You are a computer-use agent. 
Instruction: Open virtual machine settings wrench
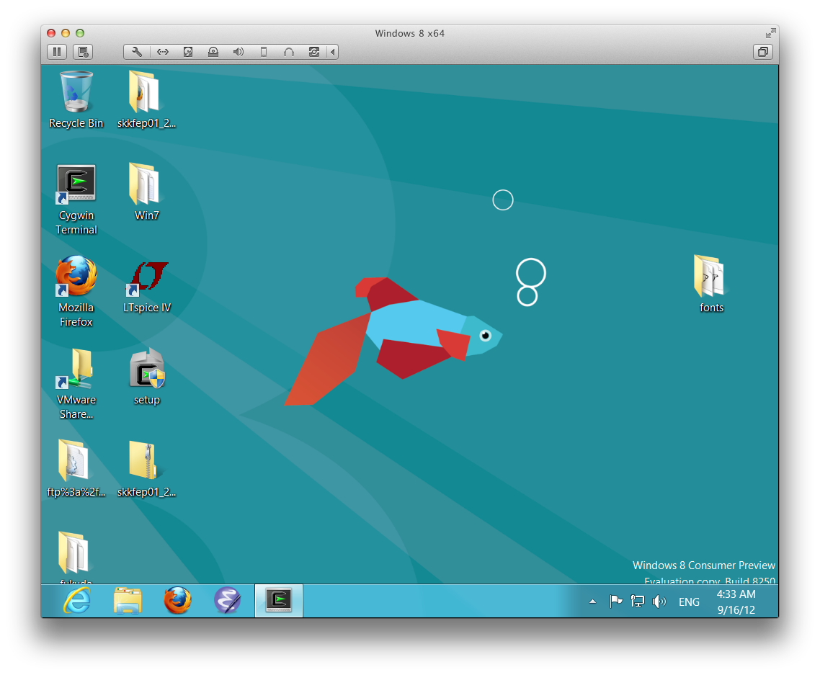click(137, 52)
